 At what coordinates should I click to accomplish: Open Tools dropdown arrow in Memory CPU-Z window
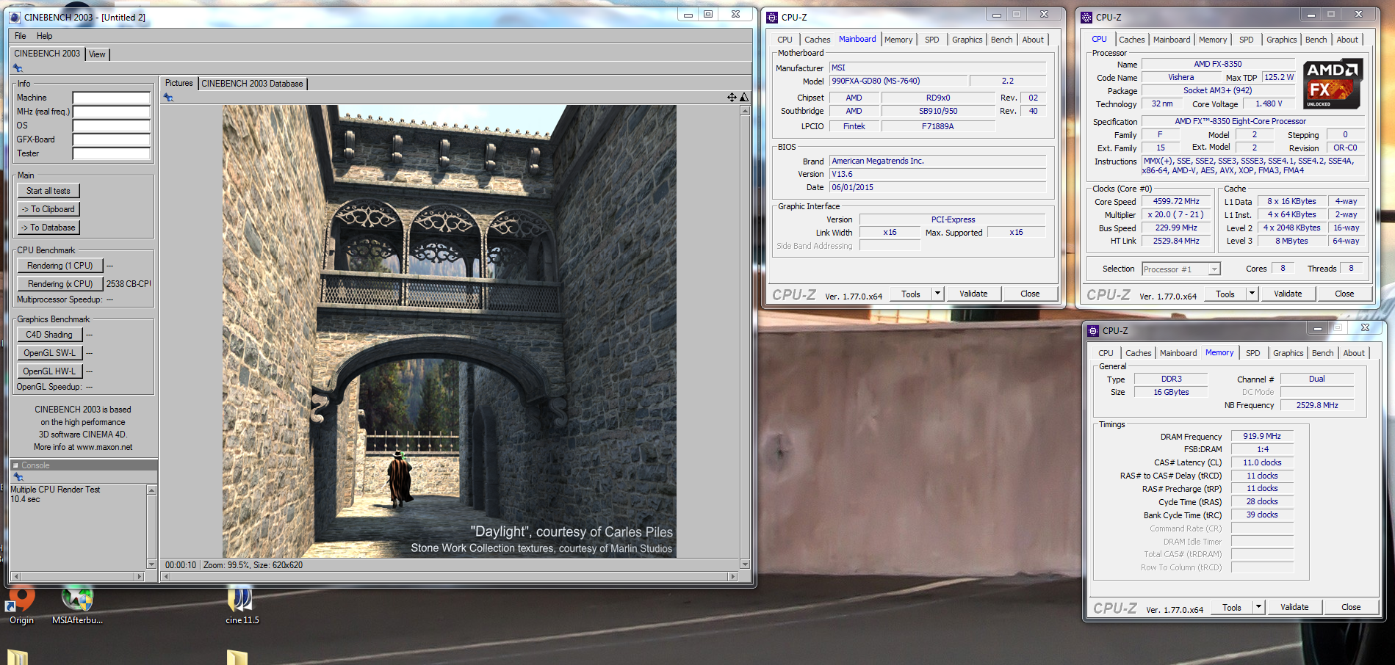[x=1258, y=607]
